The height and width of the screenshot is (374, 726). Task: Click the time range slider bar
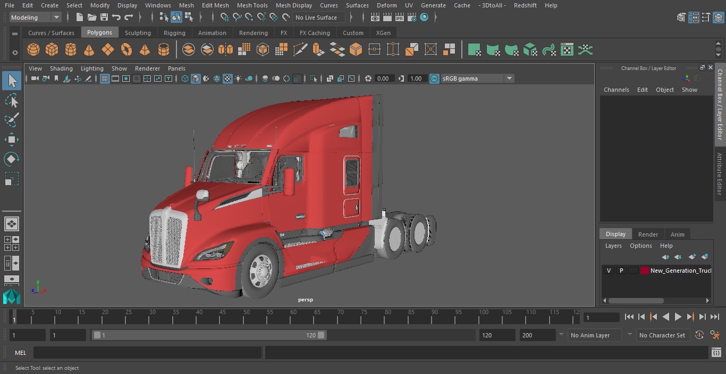[209, 335]
